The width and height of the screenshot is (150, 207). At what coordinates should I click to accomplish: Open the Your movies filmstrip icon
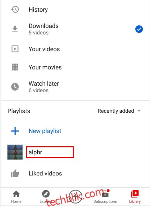coord(15,67)
